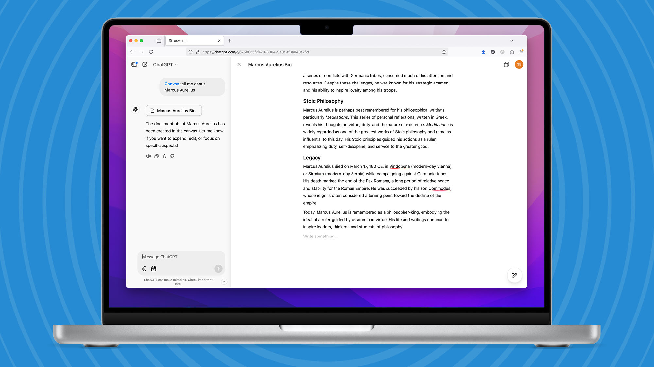Click the underlined word Vindobona
The height and width of the screenshot is (367, 654).
click(400, 166)
